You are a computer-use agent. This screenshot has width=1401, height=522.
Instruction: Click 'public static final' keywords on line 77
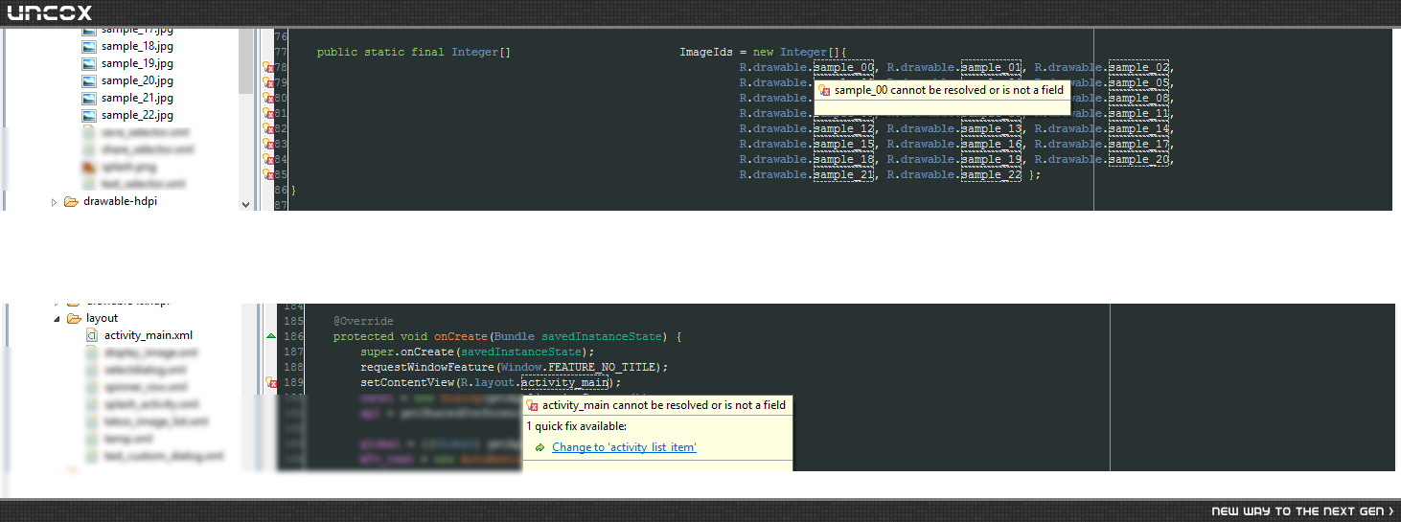pos(380,53)
